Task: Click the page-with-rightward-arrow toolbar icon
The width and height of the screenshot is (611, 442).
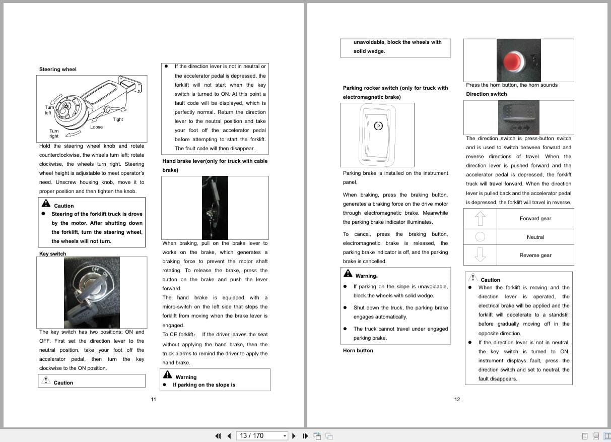Action: [330, 435]
